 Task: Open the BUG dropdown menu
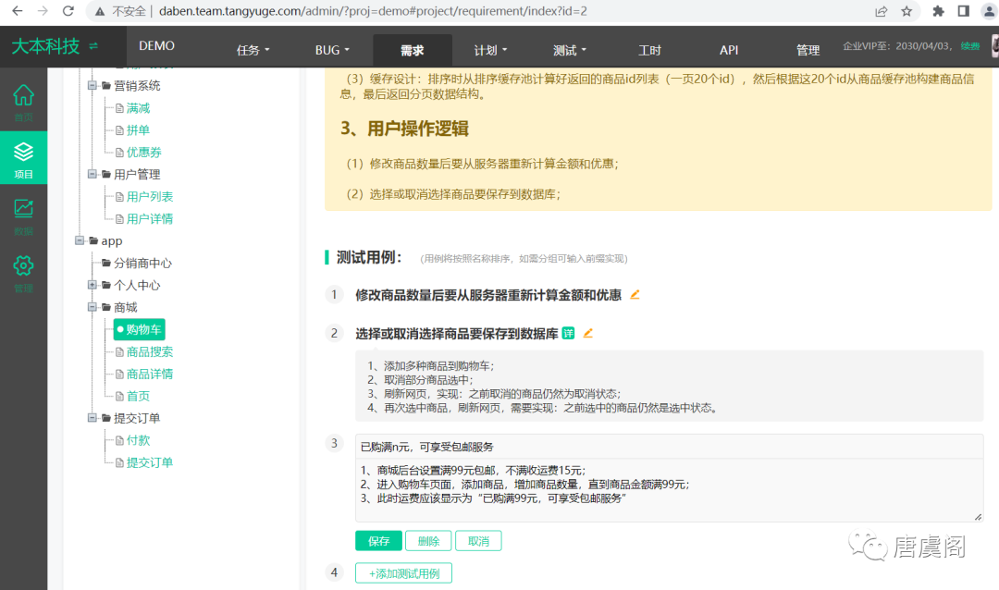point(332,50)
